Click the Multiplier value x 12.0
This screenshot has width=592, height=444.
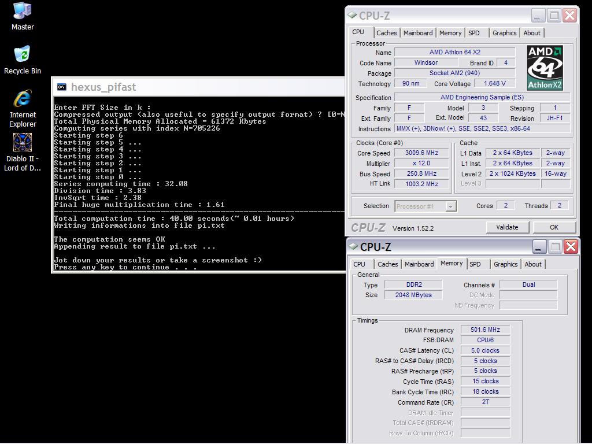(421, 164)
